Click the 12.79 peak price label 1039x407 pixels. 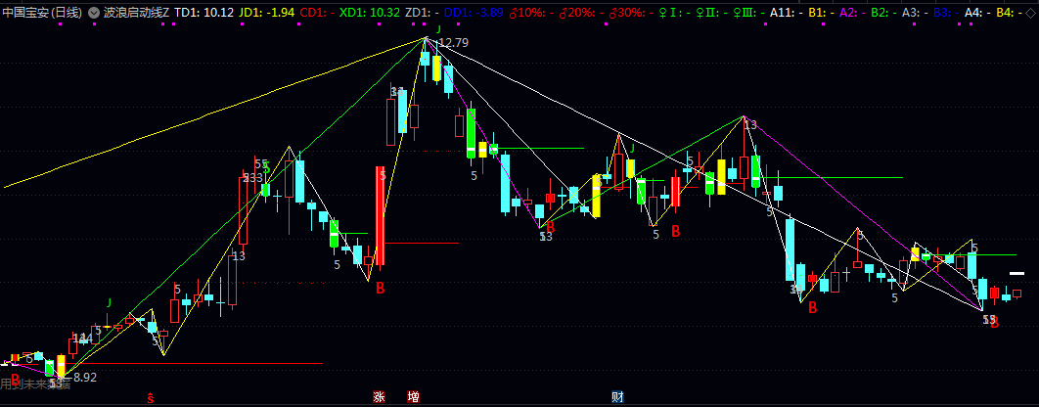[x=454, y=43]
